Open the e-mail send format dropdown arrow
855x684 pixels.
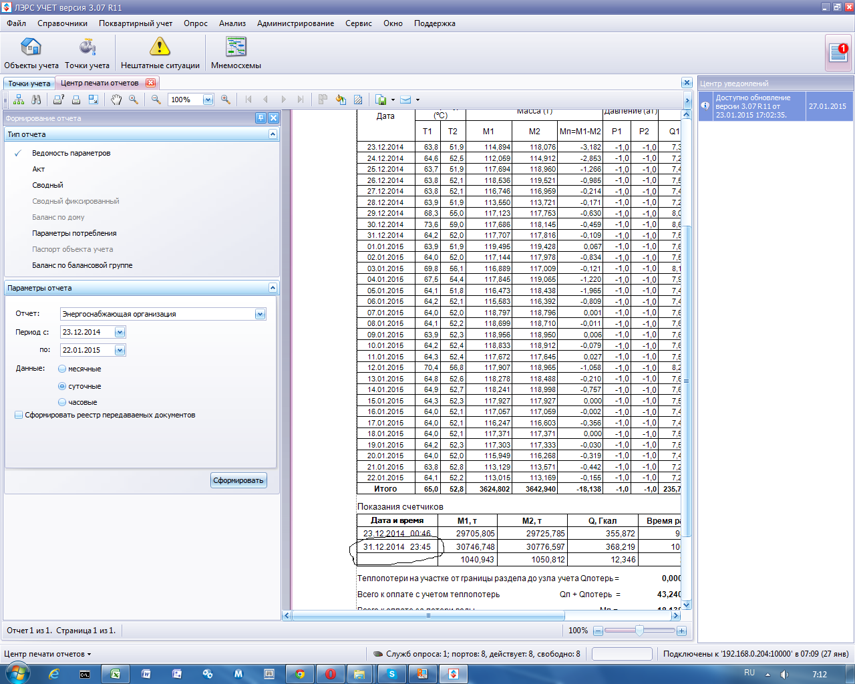click(x=417, y=100)
